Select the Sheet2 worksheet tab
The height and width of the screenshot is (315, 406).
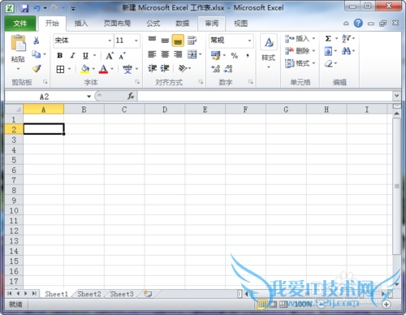coord(89,294)
